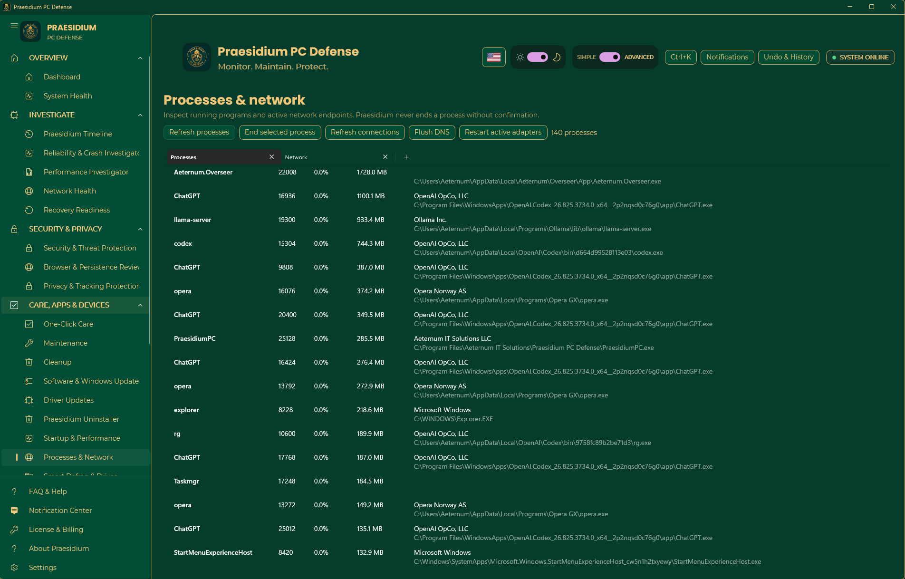
Task: Click the Dashboard home icon
Action: pyautogui.click(x=29, y=77)
